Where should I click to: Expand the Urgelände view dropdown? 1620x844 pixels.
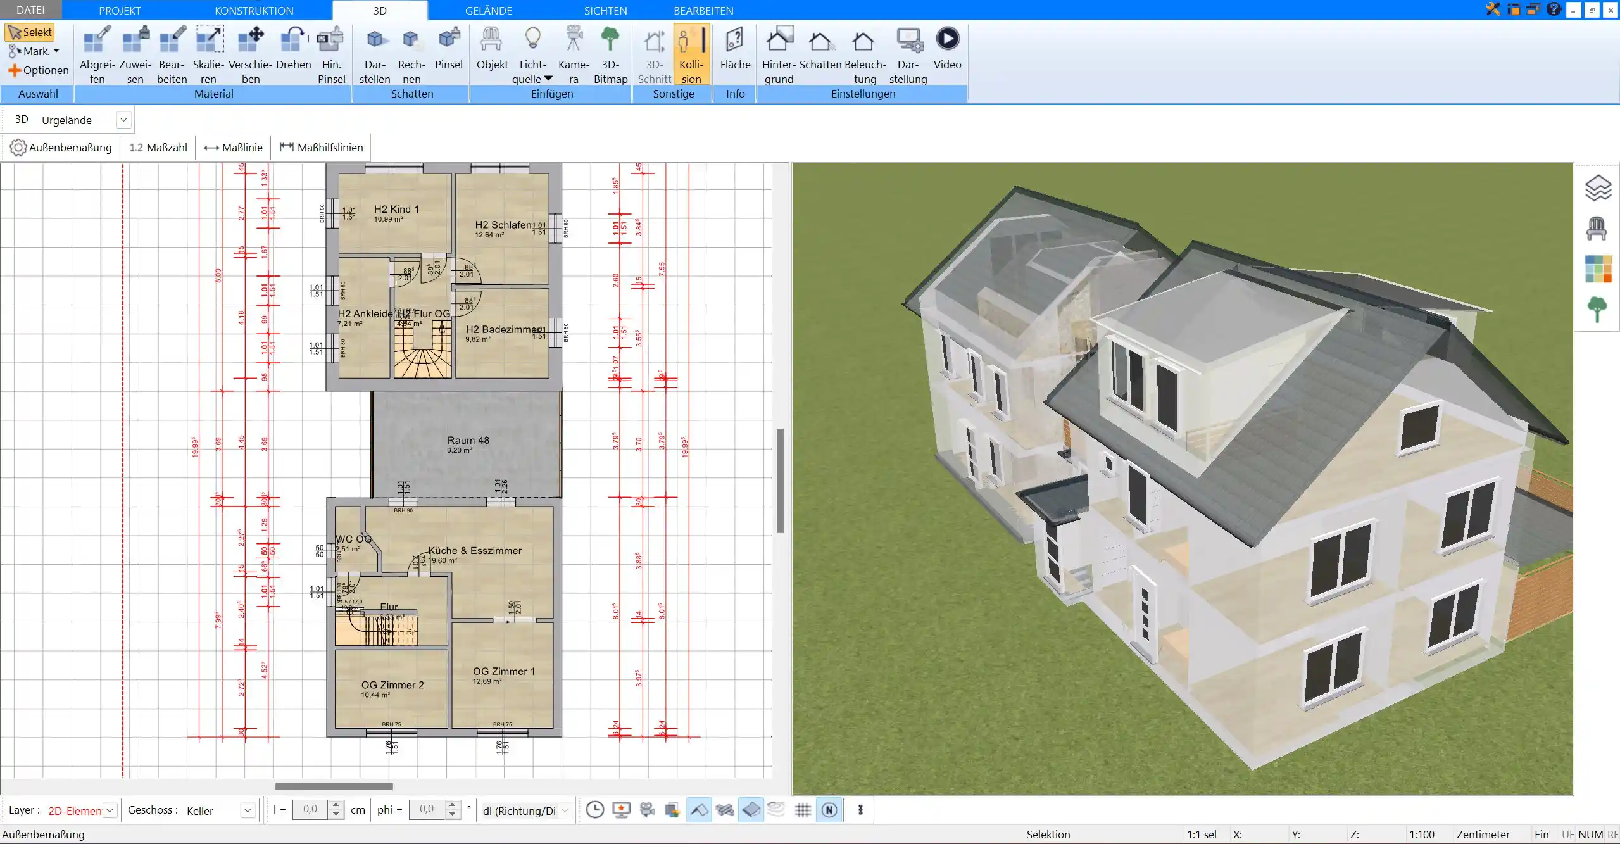click(123, 120)
